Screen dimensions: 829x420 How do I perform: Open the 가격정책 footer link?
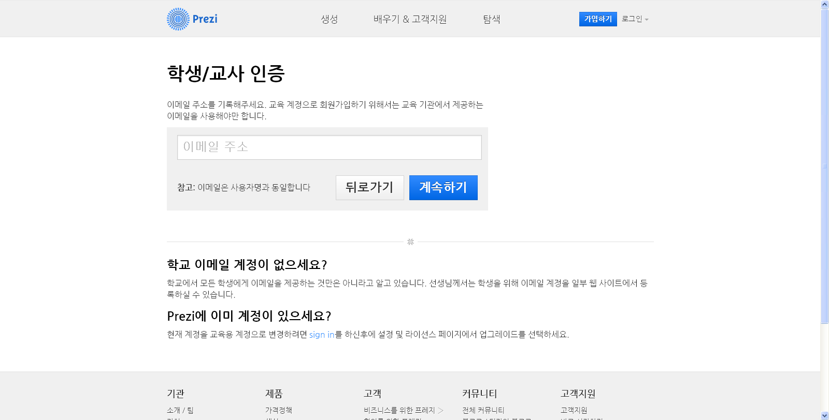pos(279,410)
